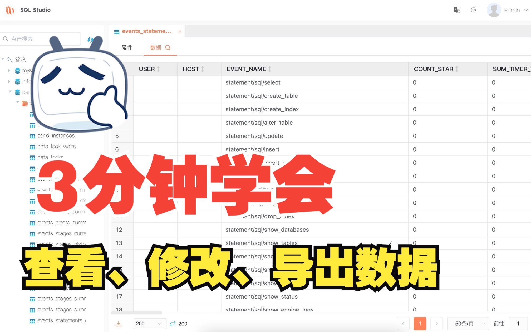531x332 pixels.
Task: Open settings via the gear icon
Action: click(473, 10)
